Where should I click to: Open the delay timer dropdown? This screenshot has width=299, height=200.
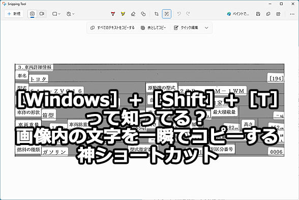[70, 14]
